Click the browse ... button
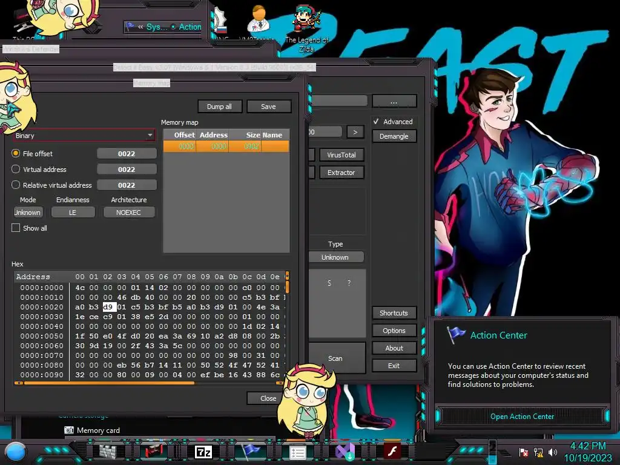This screenshot has width=620, height=465. click(x=394, y=101)
